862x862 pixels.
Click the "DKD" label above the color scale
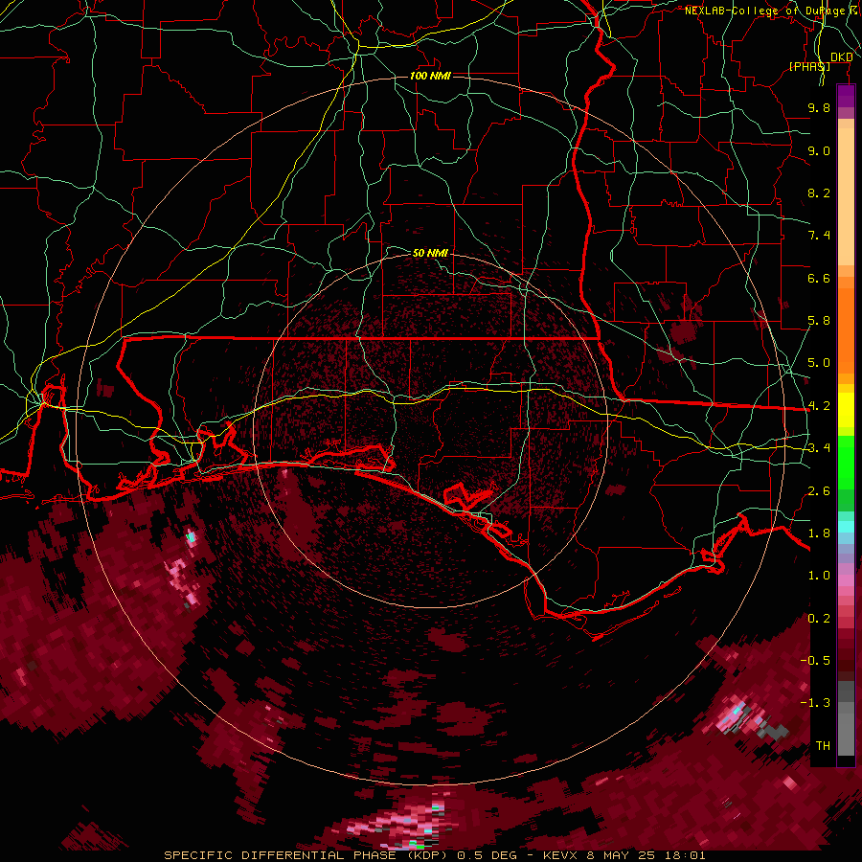842,57
